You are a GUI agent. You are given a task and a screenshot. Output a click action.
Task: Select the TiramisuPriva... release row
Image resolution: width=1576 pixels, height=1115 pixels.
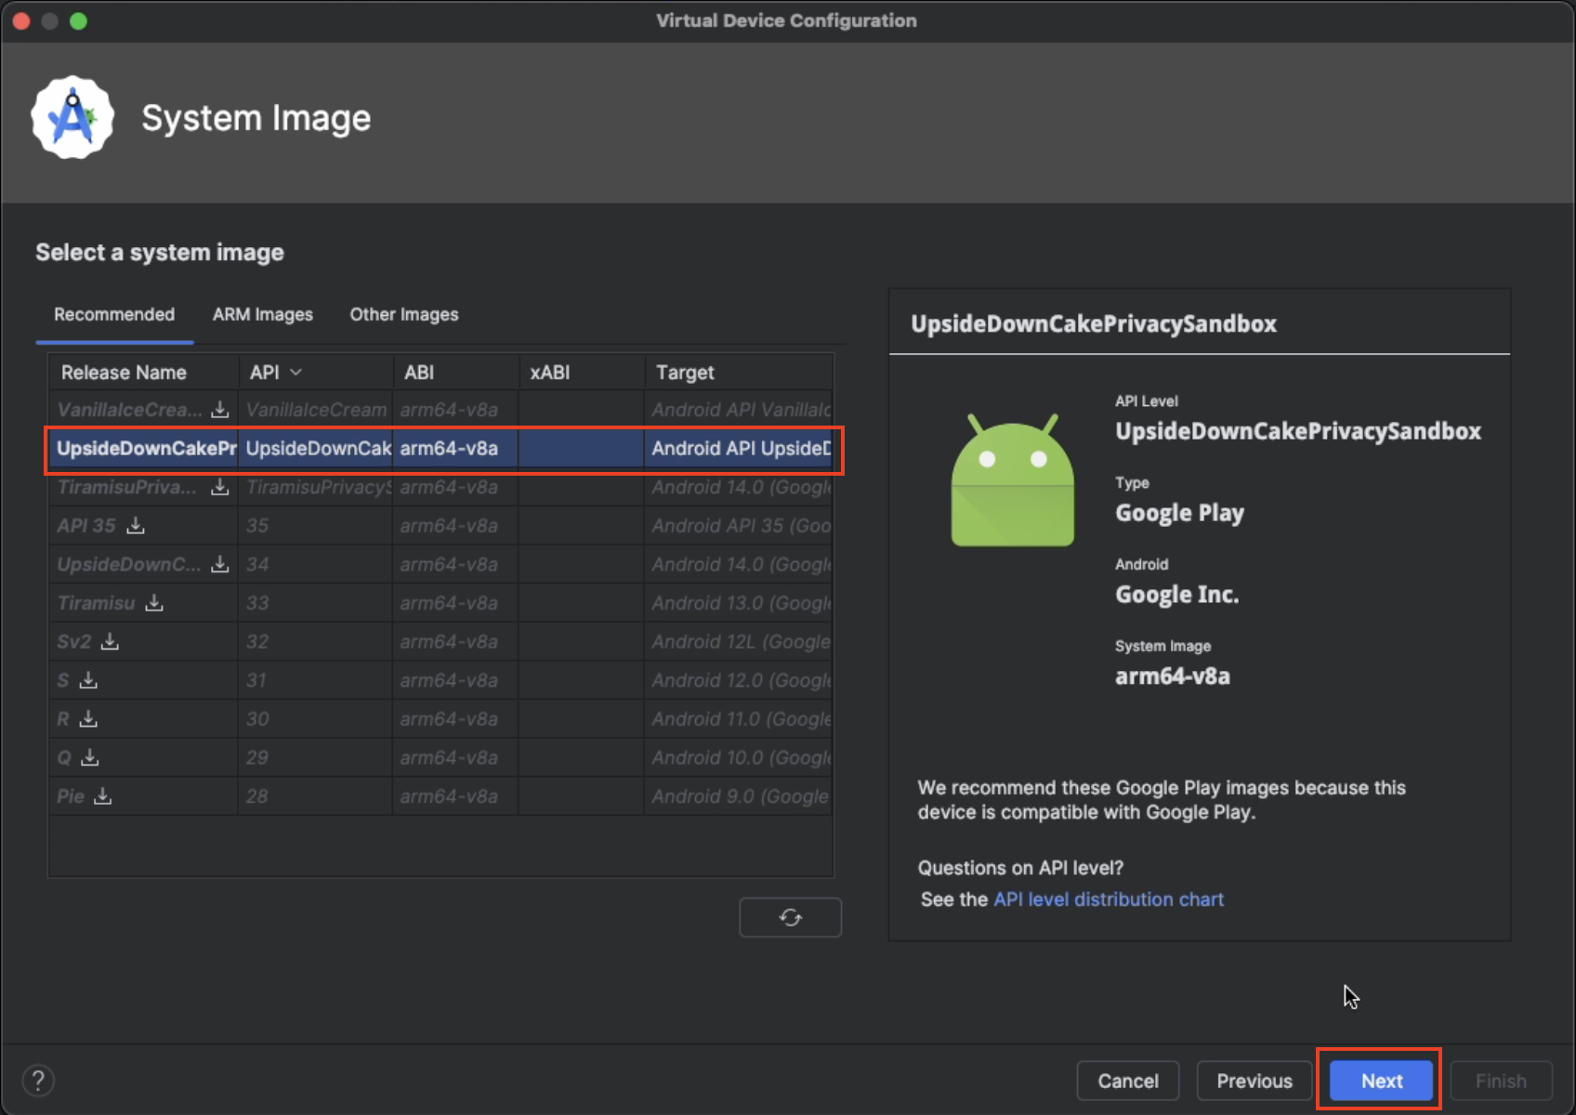[441, 487]
